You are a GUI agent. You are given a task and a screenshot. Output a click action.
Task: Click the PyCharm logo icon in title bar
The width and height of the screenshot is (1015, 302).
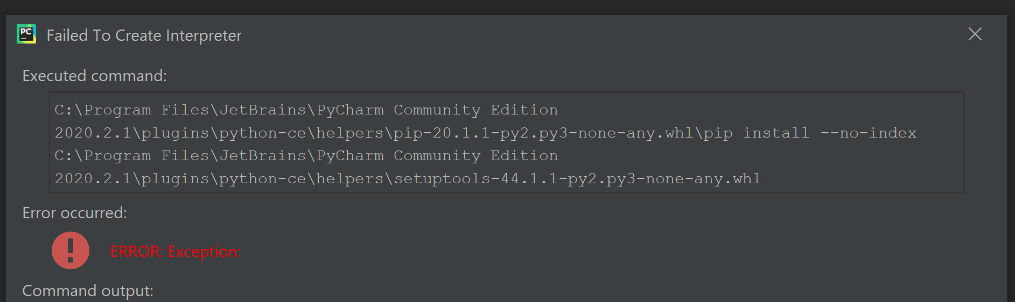(x=26, y=34)
